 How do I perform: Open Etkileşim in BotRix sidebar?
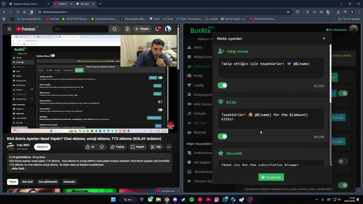[x=197, y=113]
